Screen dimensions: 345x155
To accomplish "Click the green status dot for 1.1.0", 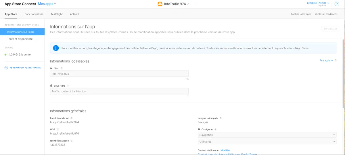I will 5,55.
